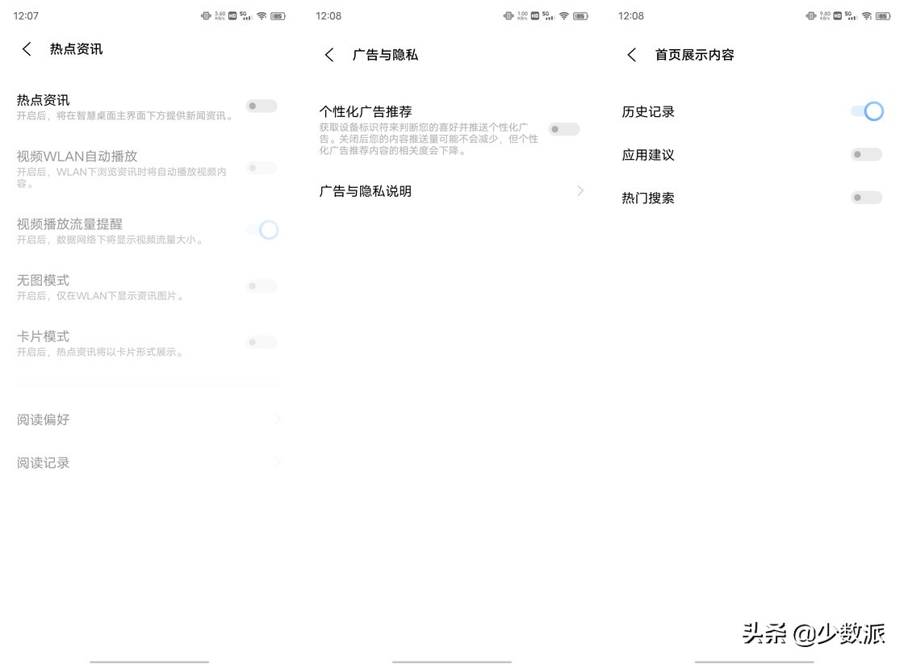Click the HD indicator in the status bar
Screen dimensions: 904x664
coord(232,15)
